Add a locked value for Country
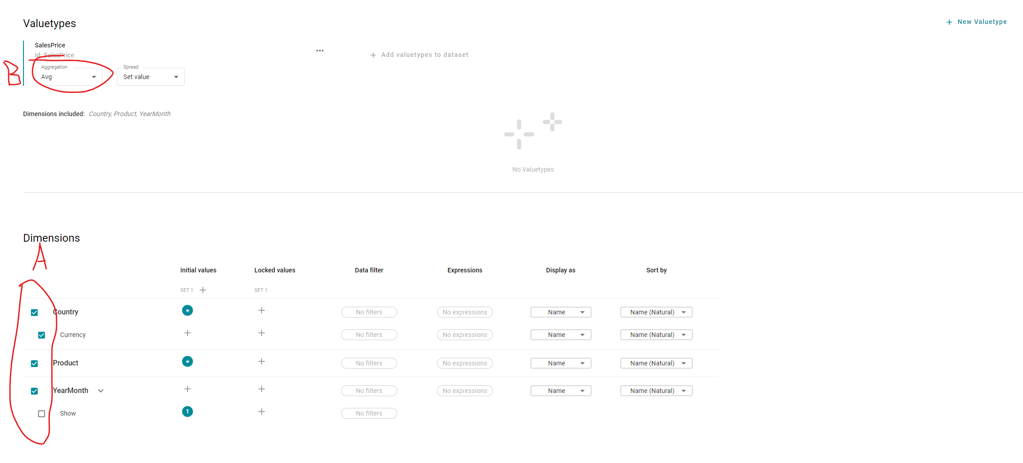Viewport: 1023px width, 463px height. [x=262, y=310]
